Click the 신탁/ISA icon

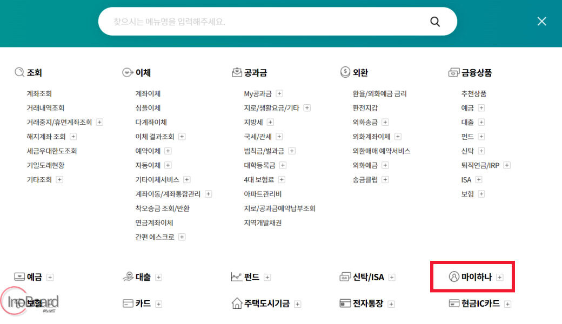coord(345,276)
